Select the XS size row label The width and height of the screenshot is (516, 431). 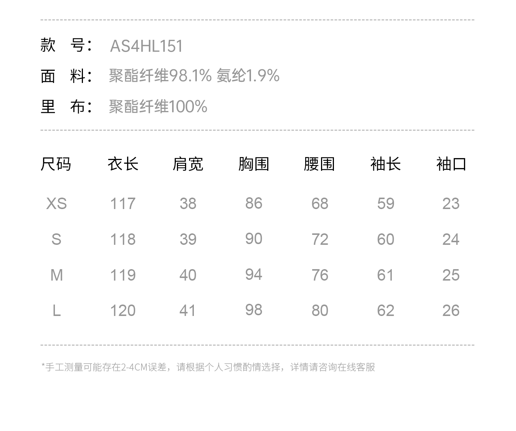tap(56, 204)
